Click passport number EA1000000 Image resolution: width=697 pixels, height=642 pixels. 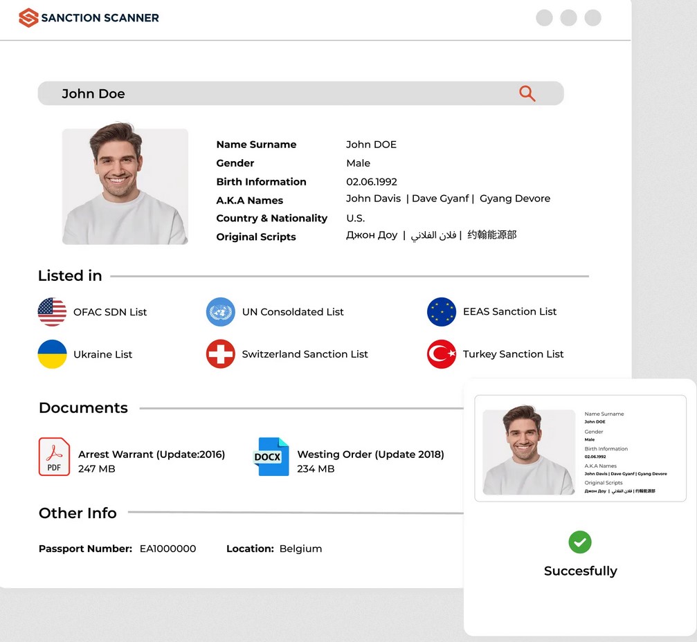pyautogui.click(x=168, y=549)
